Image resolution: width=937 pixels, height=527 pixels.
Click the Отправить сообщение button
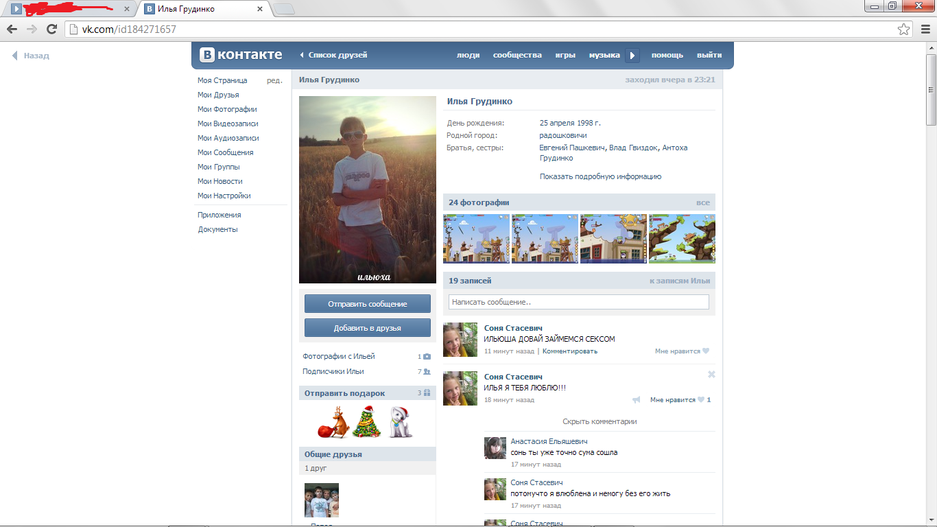tap(368, 304)
